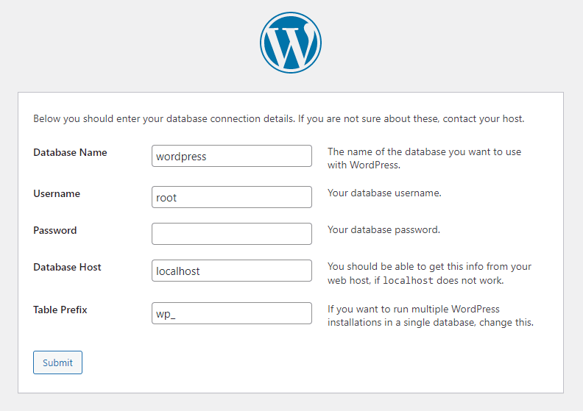Click the Database Name help description
583x411 pixels.
424,158
